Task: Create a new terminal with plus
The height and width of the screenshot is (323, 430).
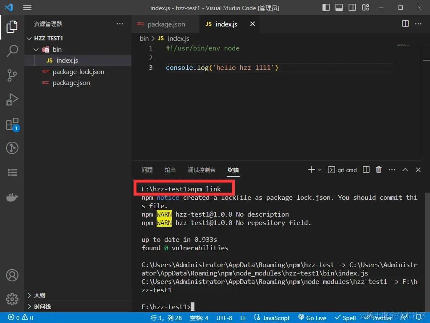Action: coord(311,170)
